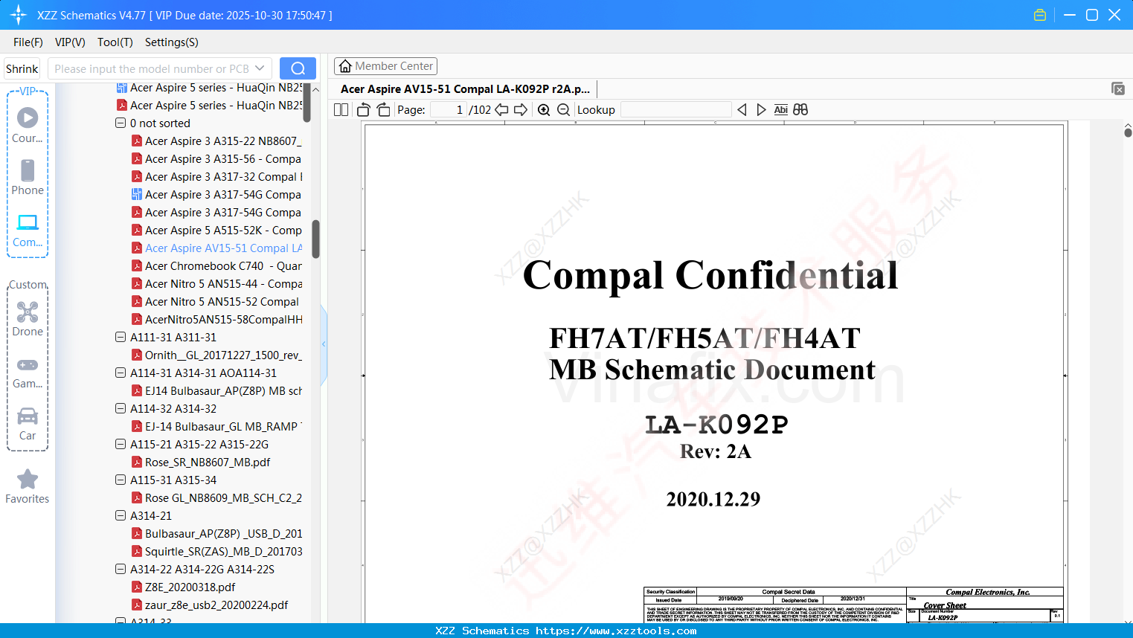The image size is (1133, 638).
Task: Open the Member Center button
Action: 385,66
